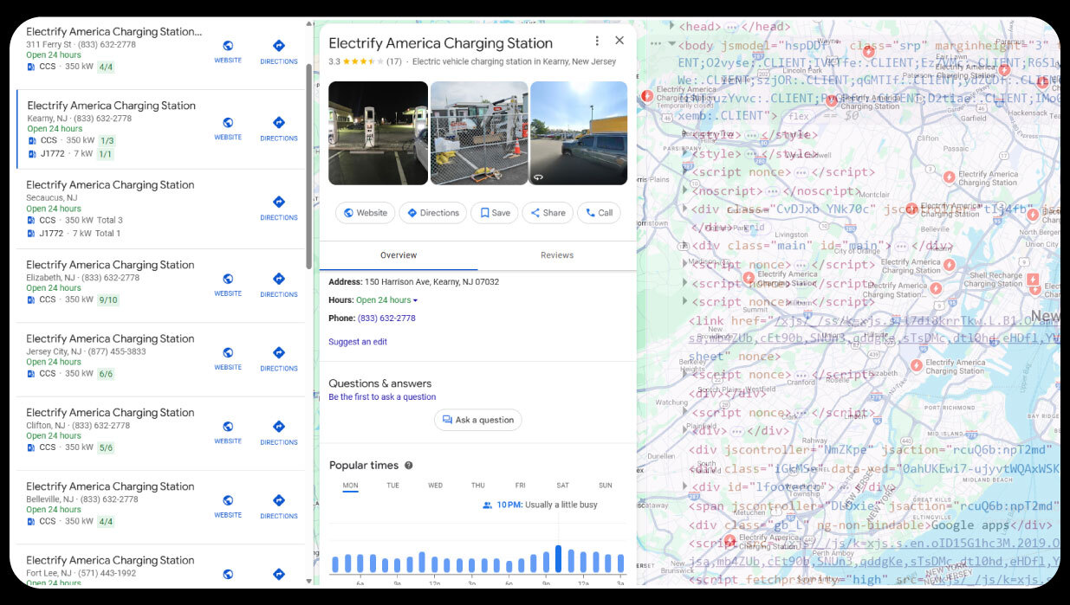The height and width of the screenshot is (605, 1070).
Task: Click the Share button
Action: [x=548, y=213]
